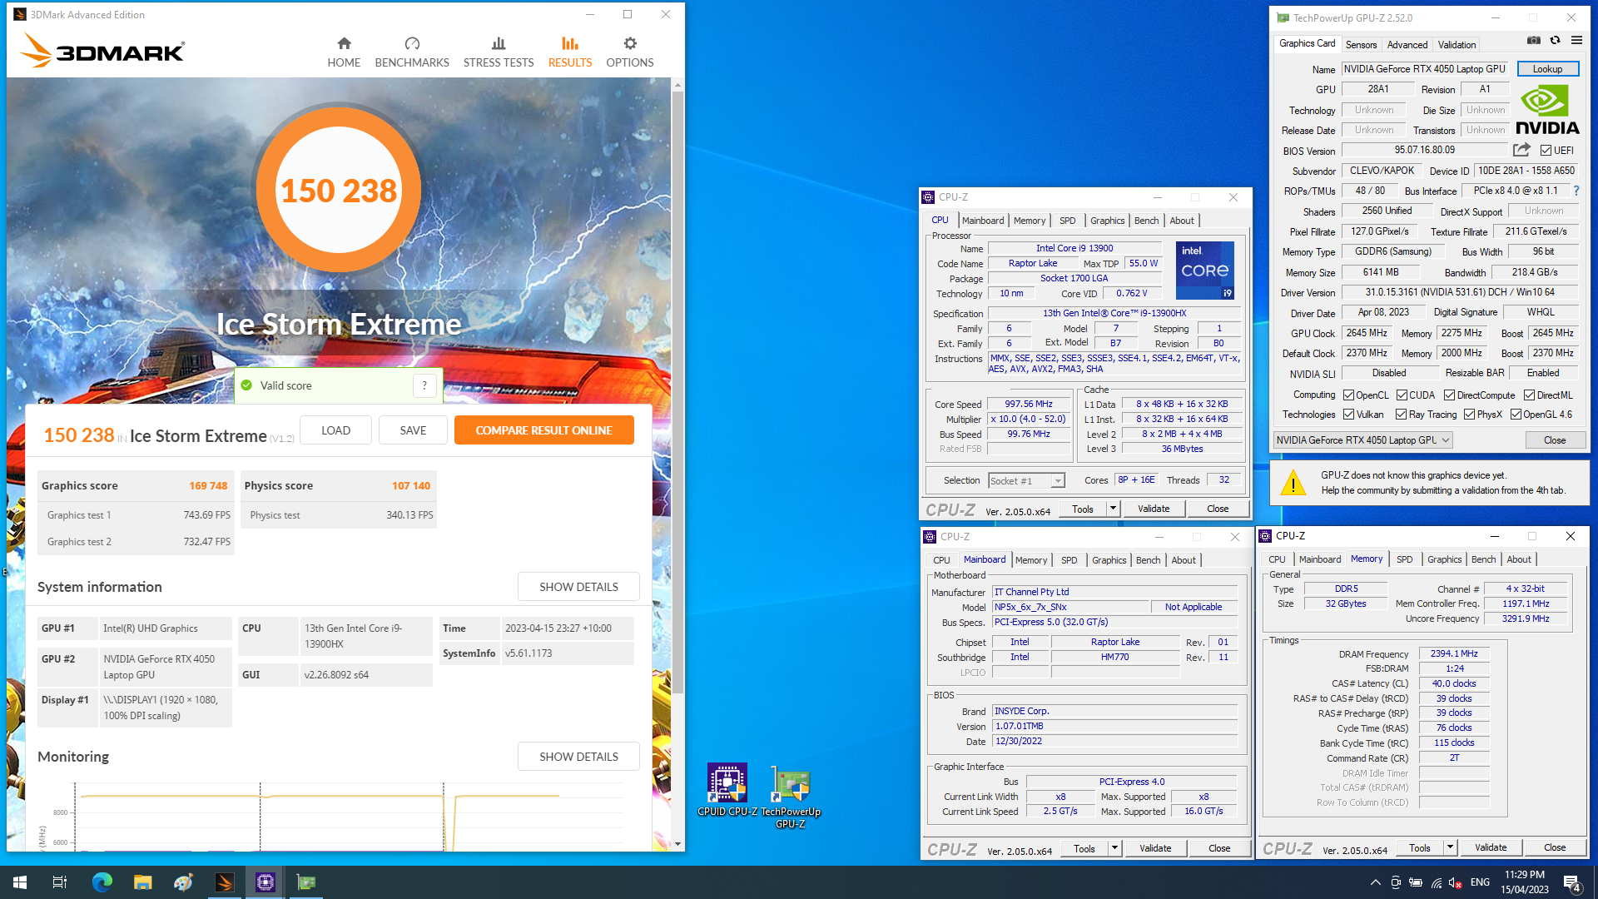Click the 3DMark scrollbar down arrow
Screen dimensions: 1598x899
click(677, 844)
